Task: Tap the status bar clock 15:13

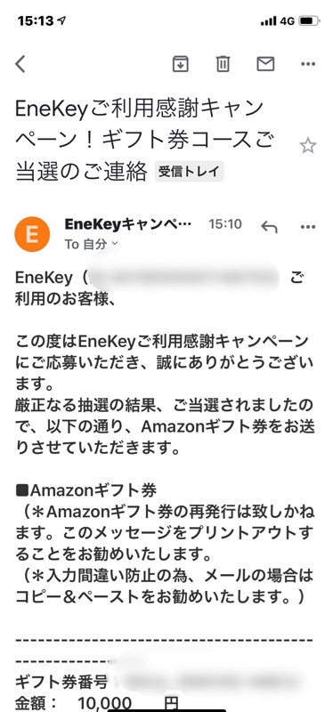Action: (35, 20)
